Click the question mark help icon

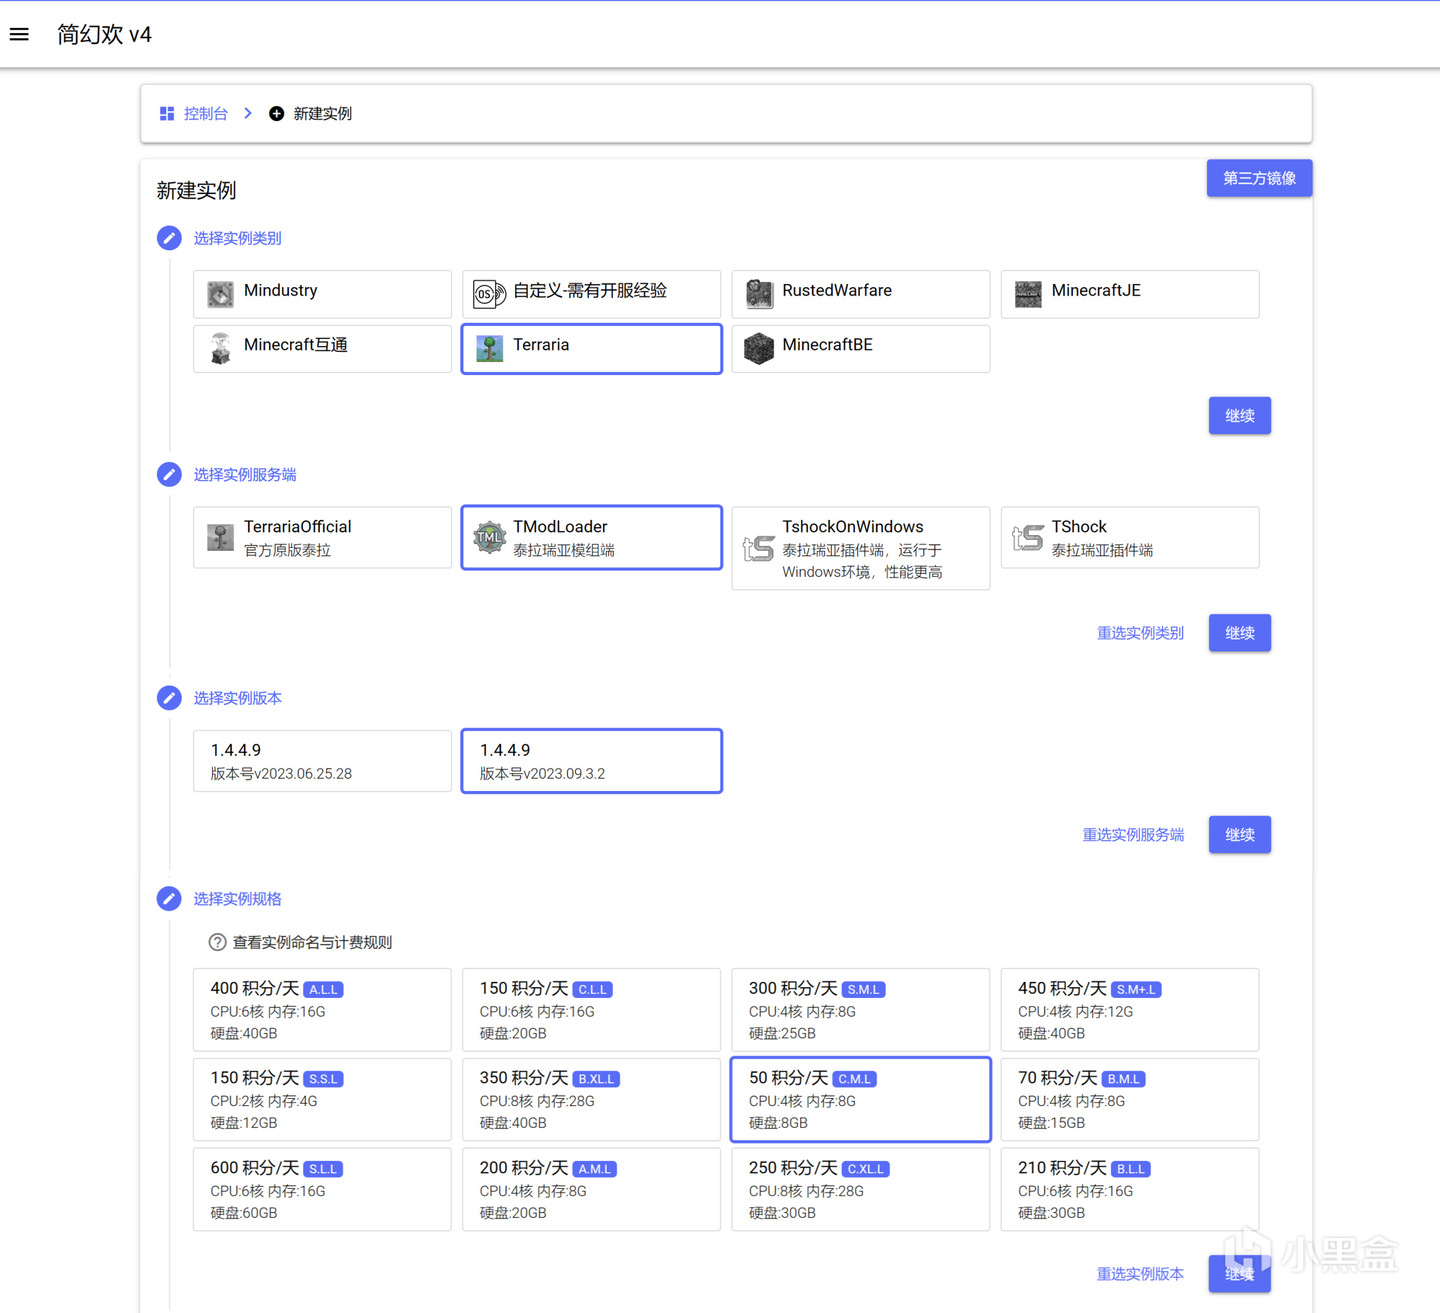point(217,942)
